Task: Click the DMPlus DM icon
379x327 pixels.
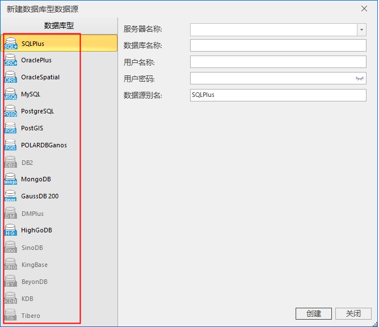Action: click(x=11, y=213)
